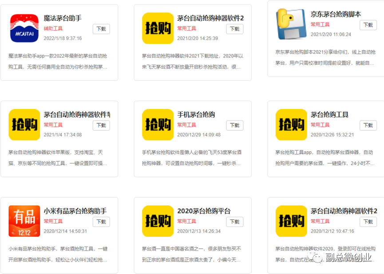
Task: Click the 常用工具 tag under 京东茅台抢购脚本
Action: tap(320, 24)
